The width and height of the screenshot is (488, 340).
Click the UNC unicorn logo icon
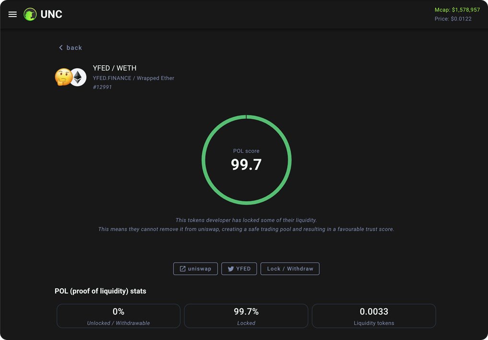(30, 14)
